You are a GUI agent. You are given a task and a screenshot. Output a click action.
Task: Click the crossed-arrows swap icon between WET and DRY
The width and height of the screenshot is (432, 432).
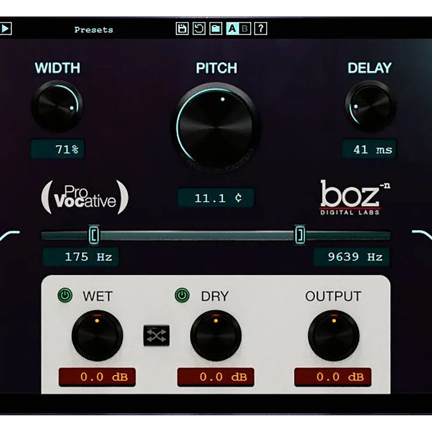click(156, 336)
